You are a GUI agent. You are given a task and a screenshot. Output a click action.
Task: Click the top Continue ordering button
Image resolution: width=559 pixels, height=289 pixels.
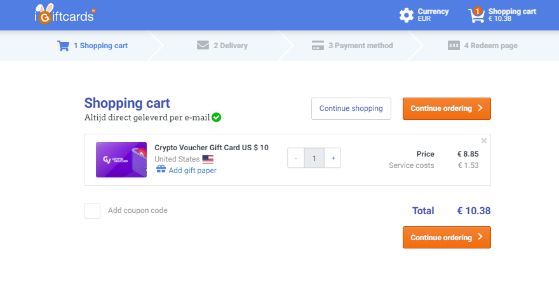point(447,108)
